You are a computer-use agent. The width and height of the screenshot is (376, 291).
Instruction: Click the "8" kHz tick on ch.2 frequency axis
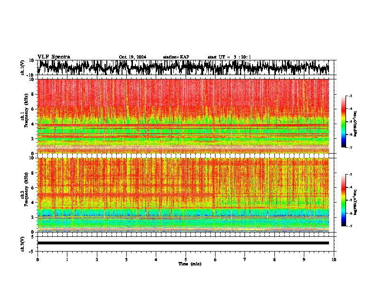[33, 173]
